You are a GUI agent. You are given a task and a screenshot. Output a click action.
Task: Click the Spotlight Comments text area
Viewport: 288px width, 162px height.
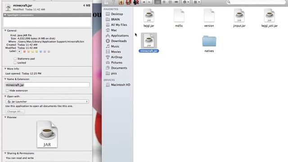click(47, 22)
